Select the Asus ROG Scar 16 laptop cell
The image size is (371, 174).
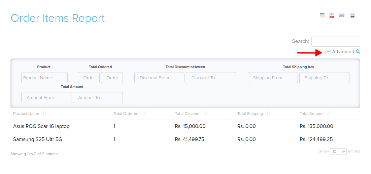coord(41,126)
